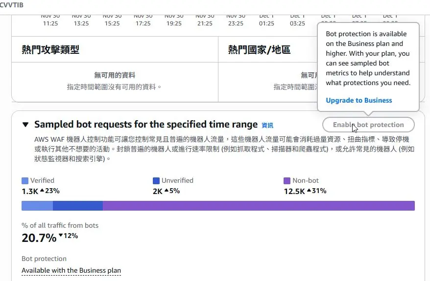
Task: Click the up arrow beside Non-bot 31%
Action: 309,191
